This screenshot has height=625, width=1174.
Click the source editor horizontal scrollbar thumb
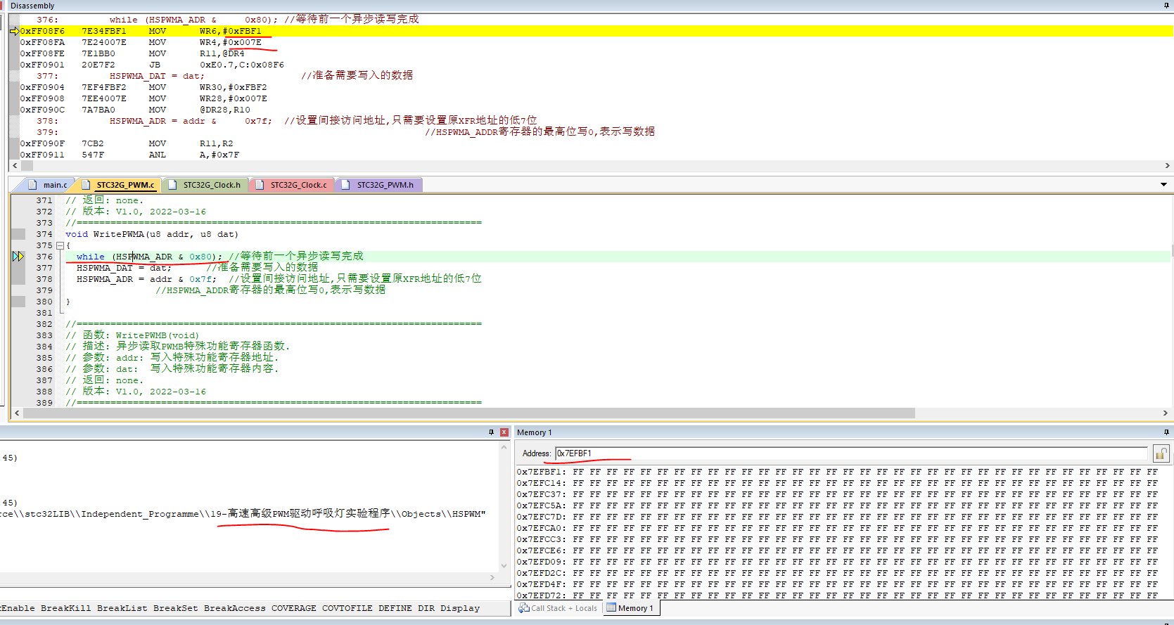pos(469,413)
